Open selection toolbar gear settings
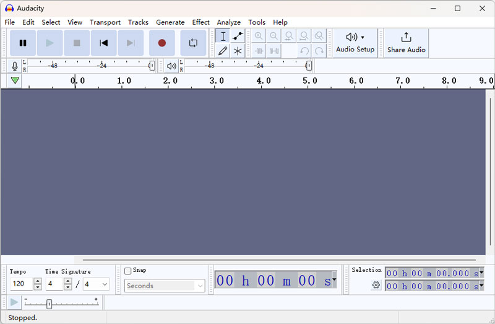 tap(376, 285)
